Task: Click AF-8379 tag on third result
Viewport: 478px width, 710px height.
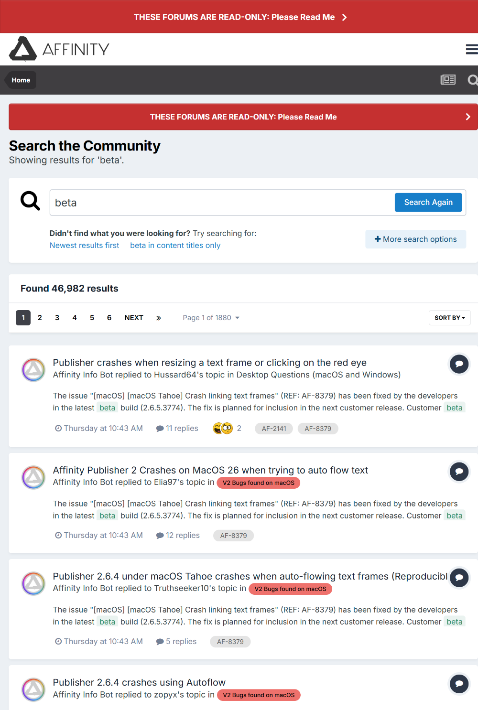Action: point(230,642)
